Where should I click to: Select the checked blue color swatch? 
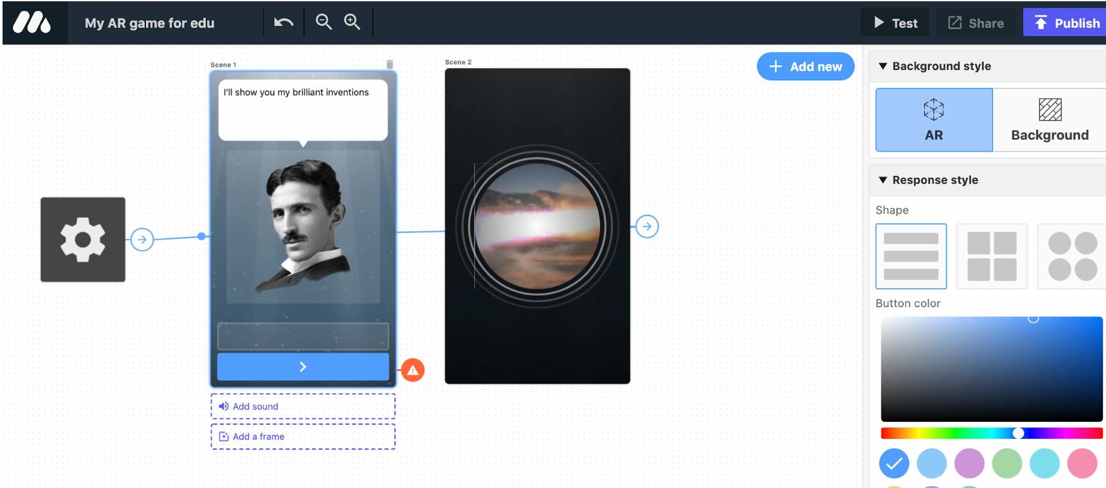[x=894, y=463]
